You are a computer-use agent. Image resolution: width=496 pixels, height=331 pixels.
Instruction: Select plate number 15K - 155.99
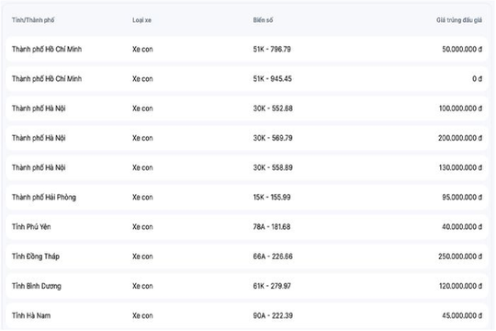click(x=272, y=198)
